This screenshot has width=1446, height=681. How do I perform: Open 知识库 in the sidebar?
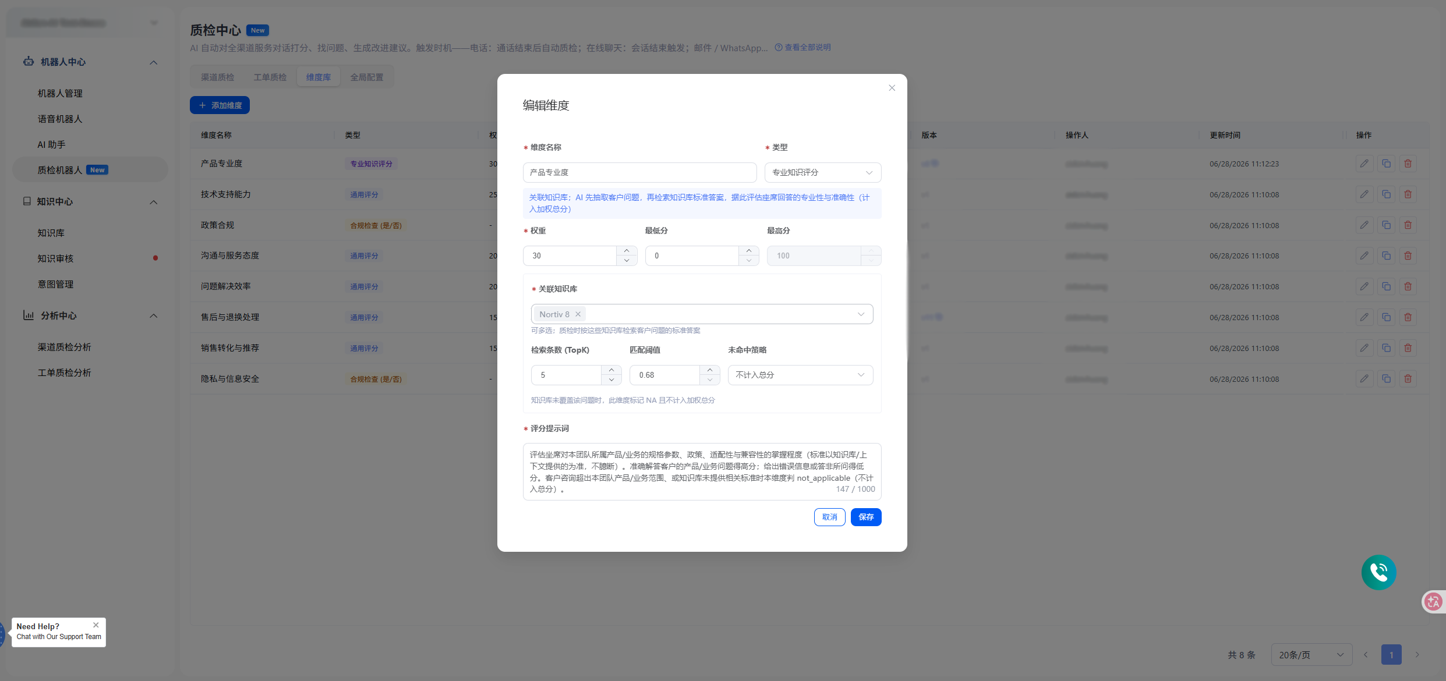51,233
